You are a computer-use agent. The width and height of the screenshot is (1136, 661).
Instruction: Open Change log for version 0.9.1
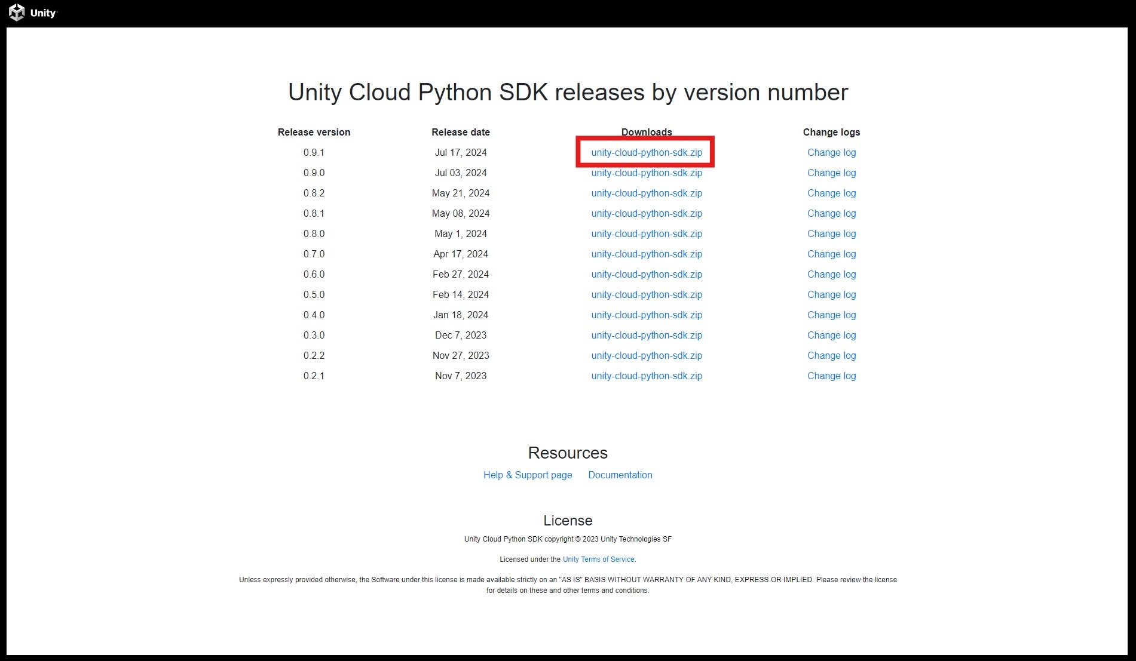pos(831,152)
